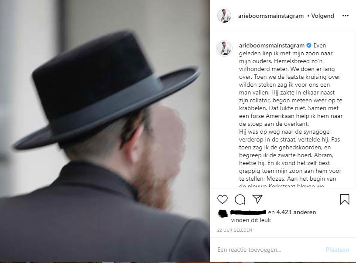Viewport: 356px width, 263px height.
Task: Click the photo of the man in black hat
Action: click(105, 131)
